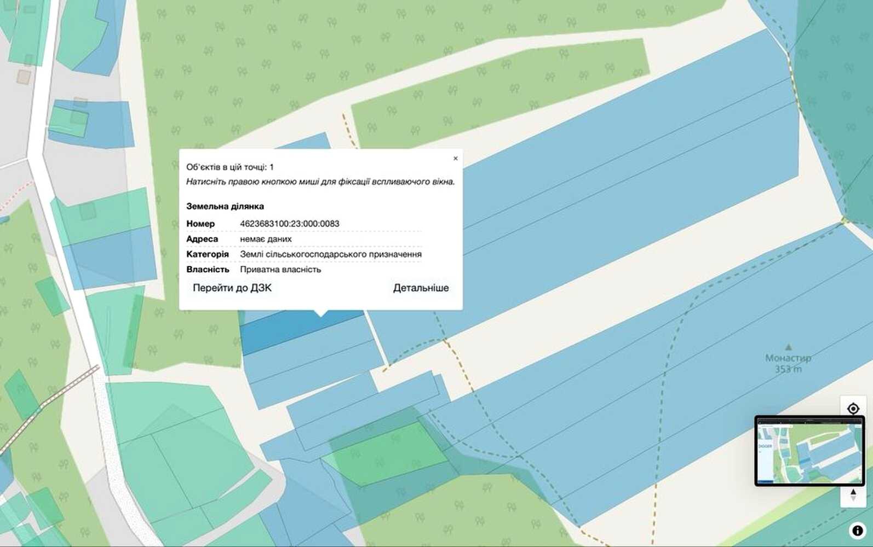This screenshot has height=547, width=873.
Task: Click the italic right-click hint text
Action: pos(320,182)
